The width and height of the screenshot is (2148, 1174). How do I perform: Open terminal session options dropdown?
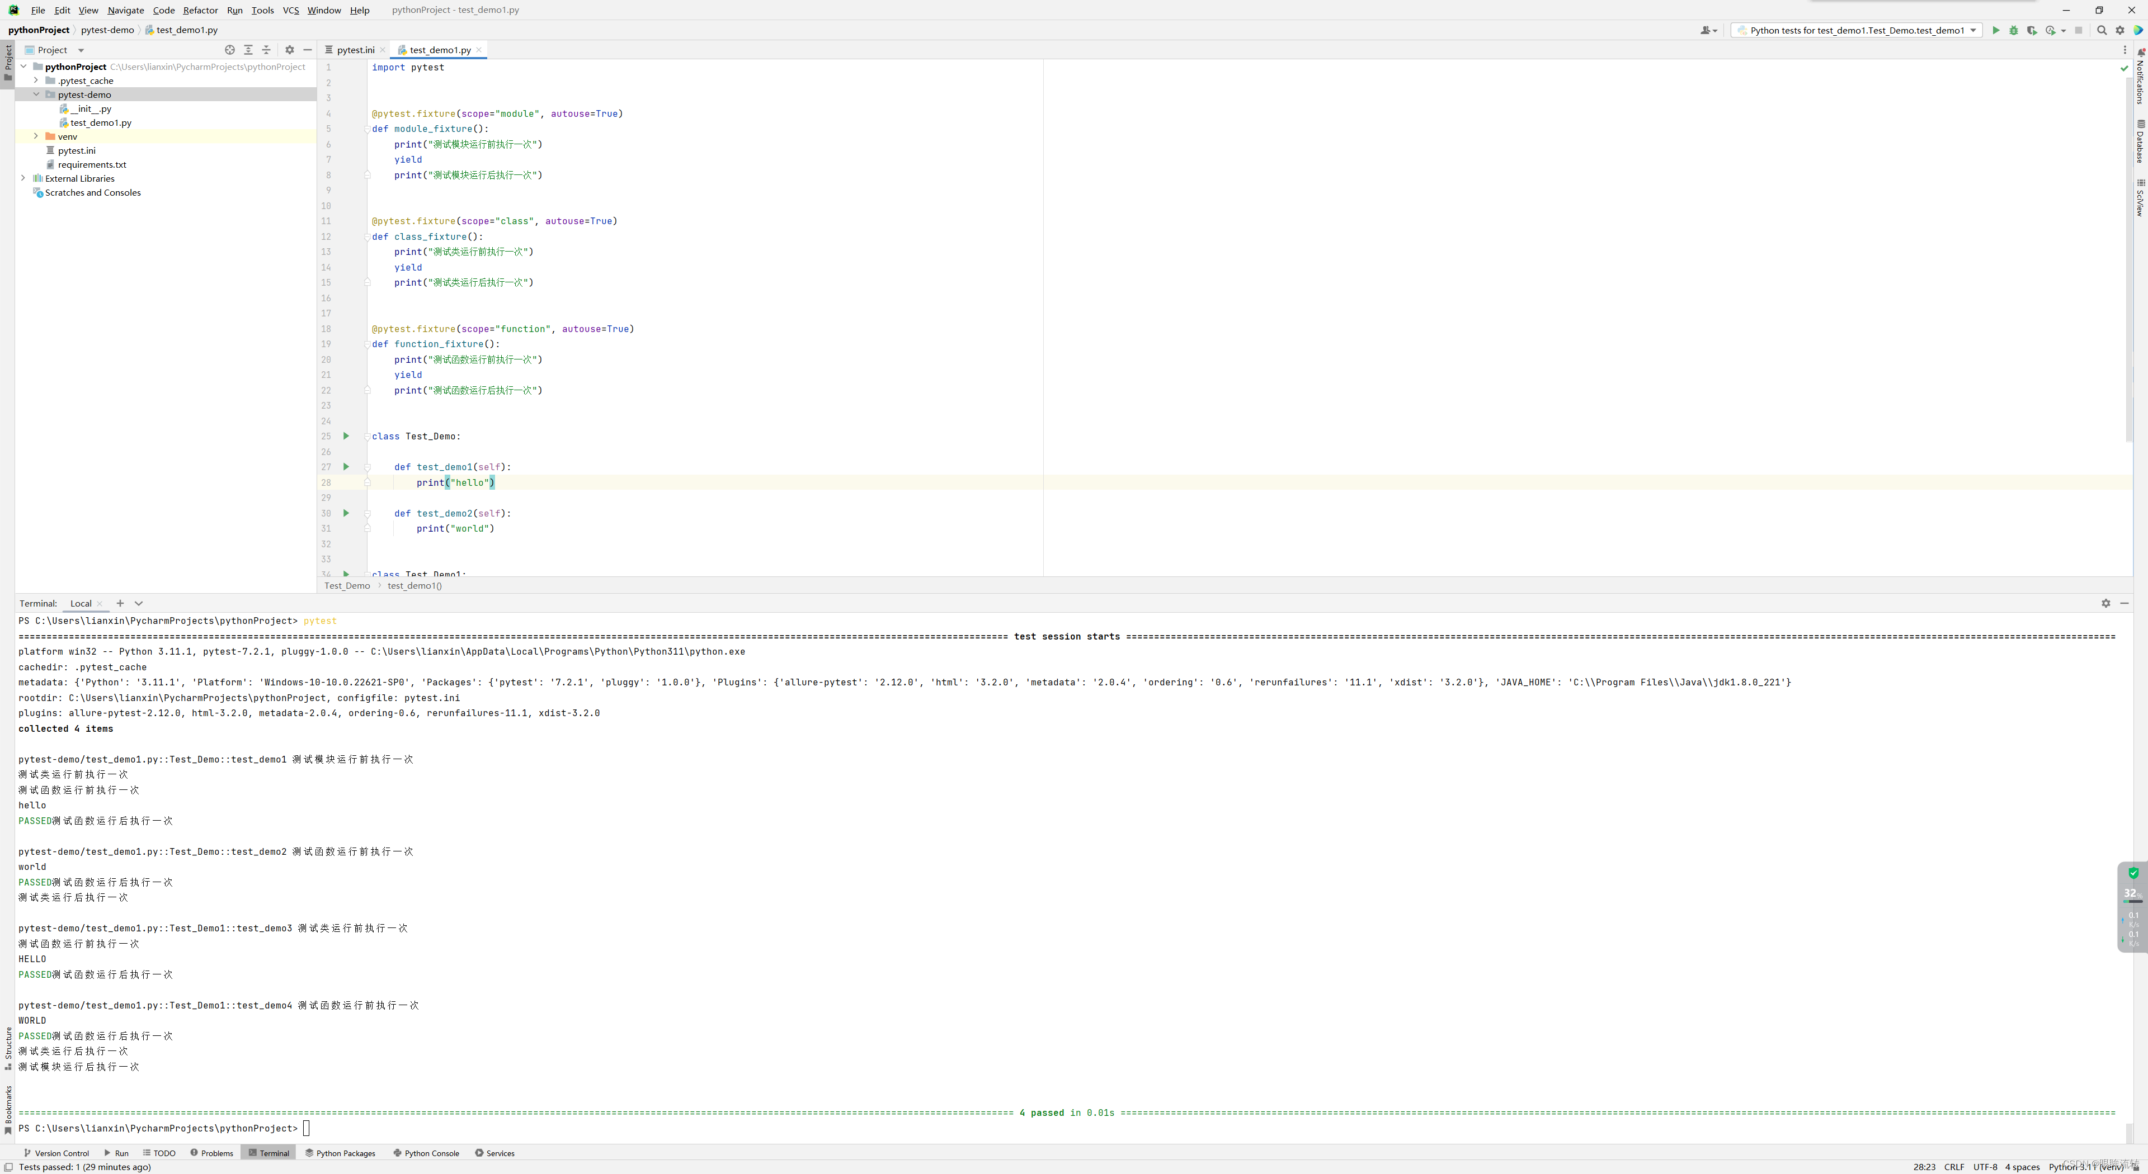pos(138,603)
